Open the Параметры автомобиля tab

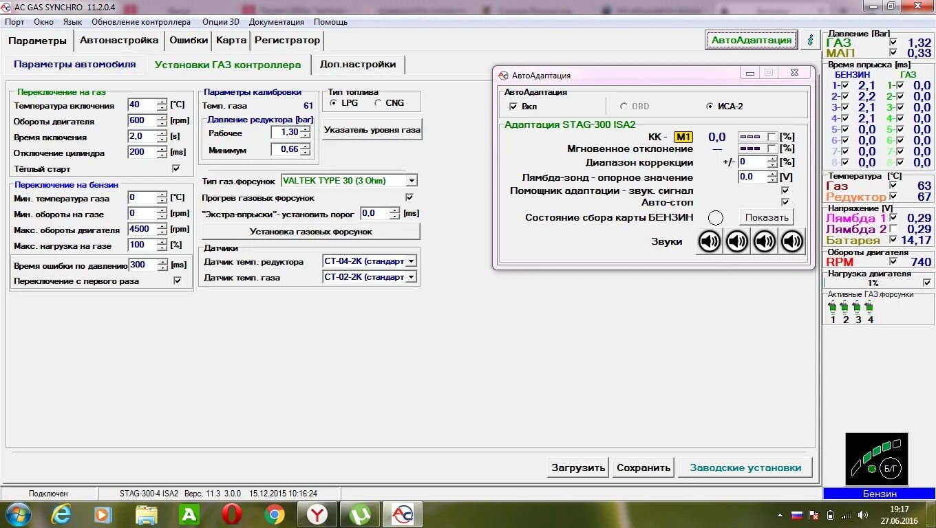pyautogui.click(x=75, y=65)
